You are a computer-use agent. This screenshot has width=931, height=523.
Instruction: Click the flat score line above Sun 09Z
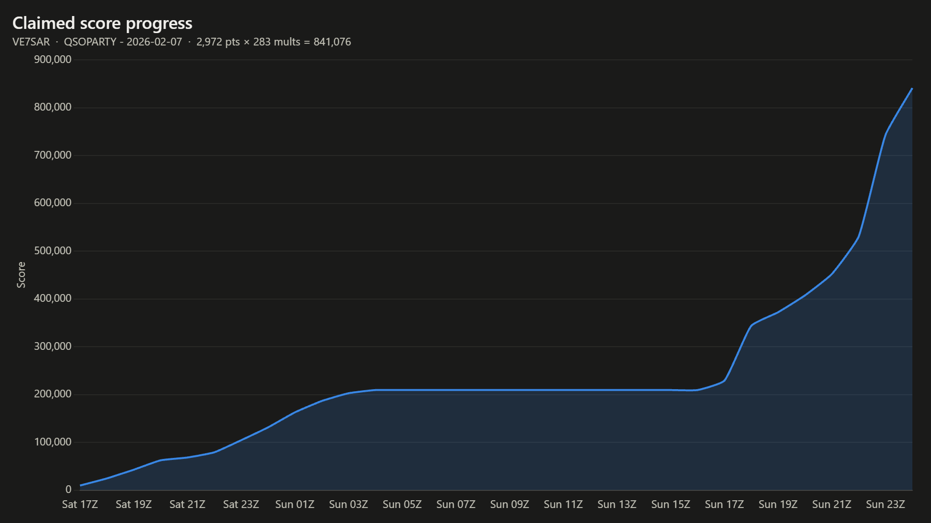tap(509, 390)
